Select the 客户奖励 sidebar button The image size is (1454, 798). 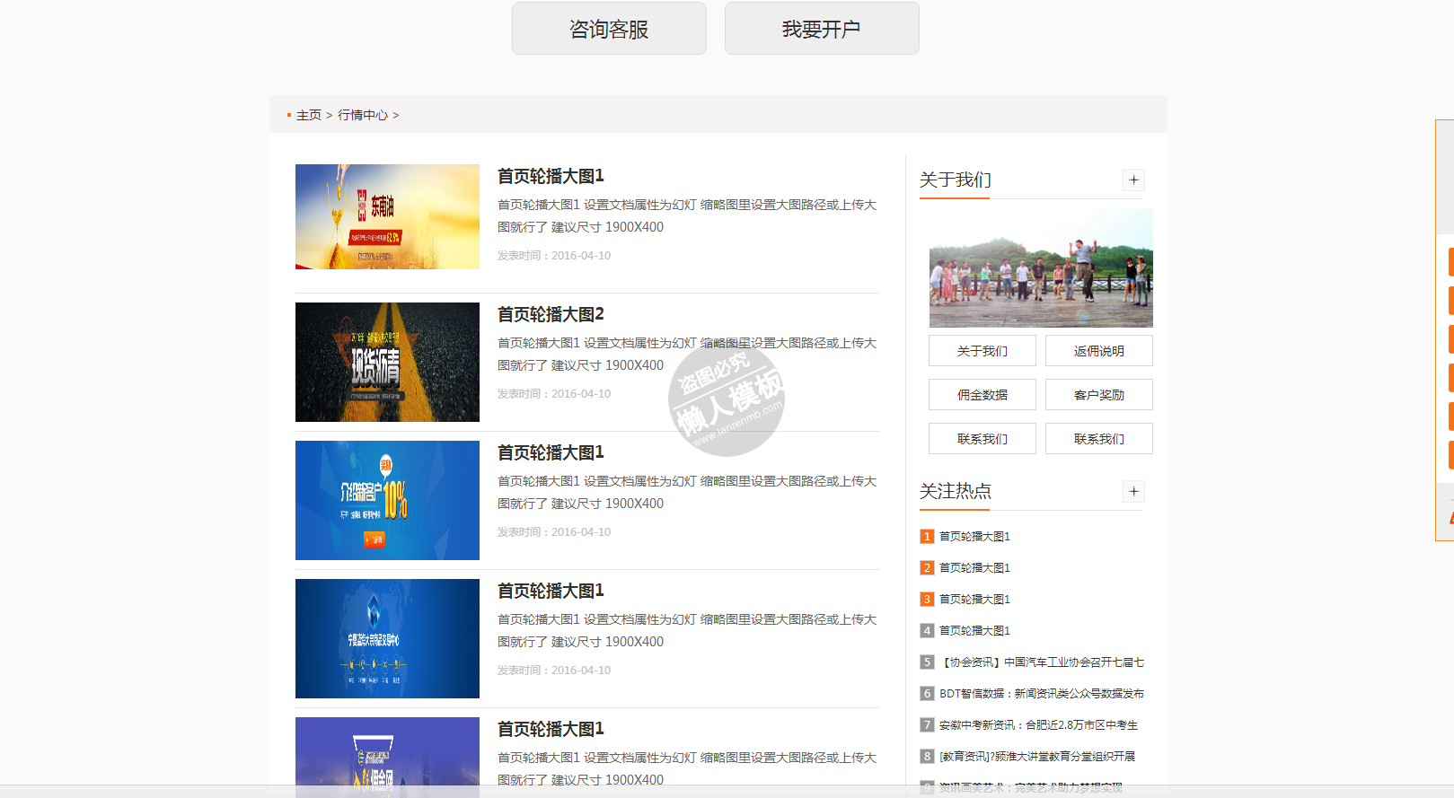point(1098,395)
